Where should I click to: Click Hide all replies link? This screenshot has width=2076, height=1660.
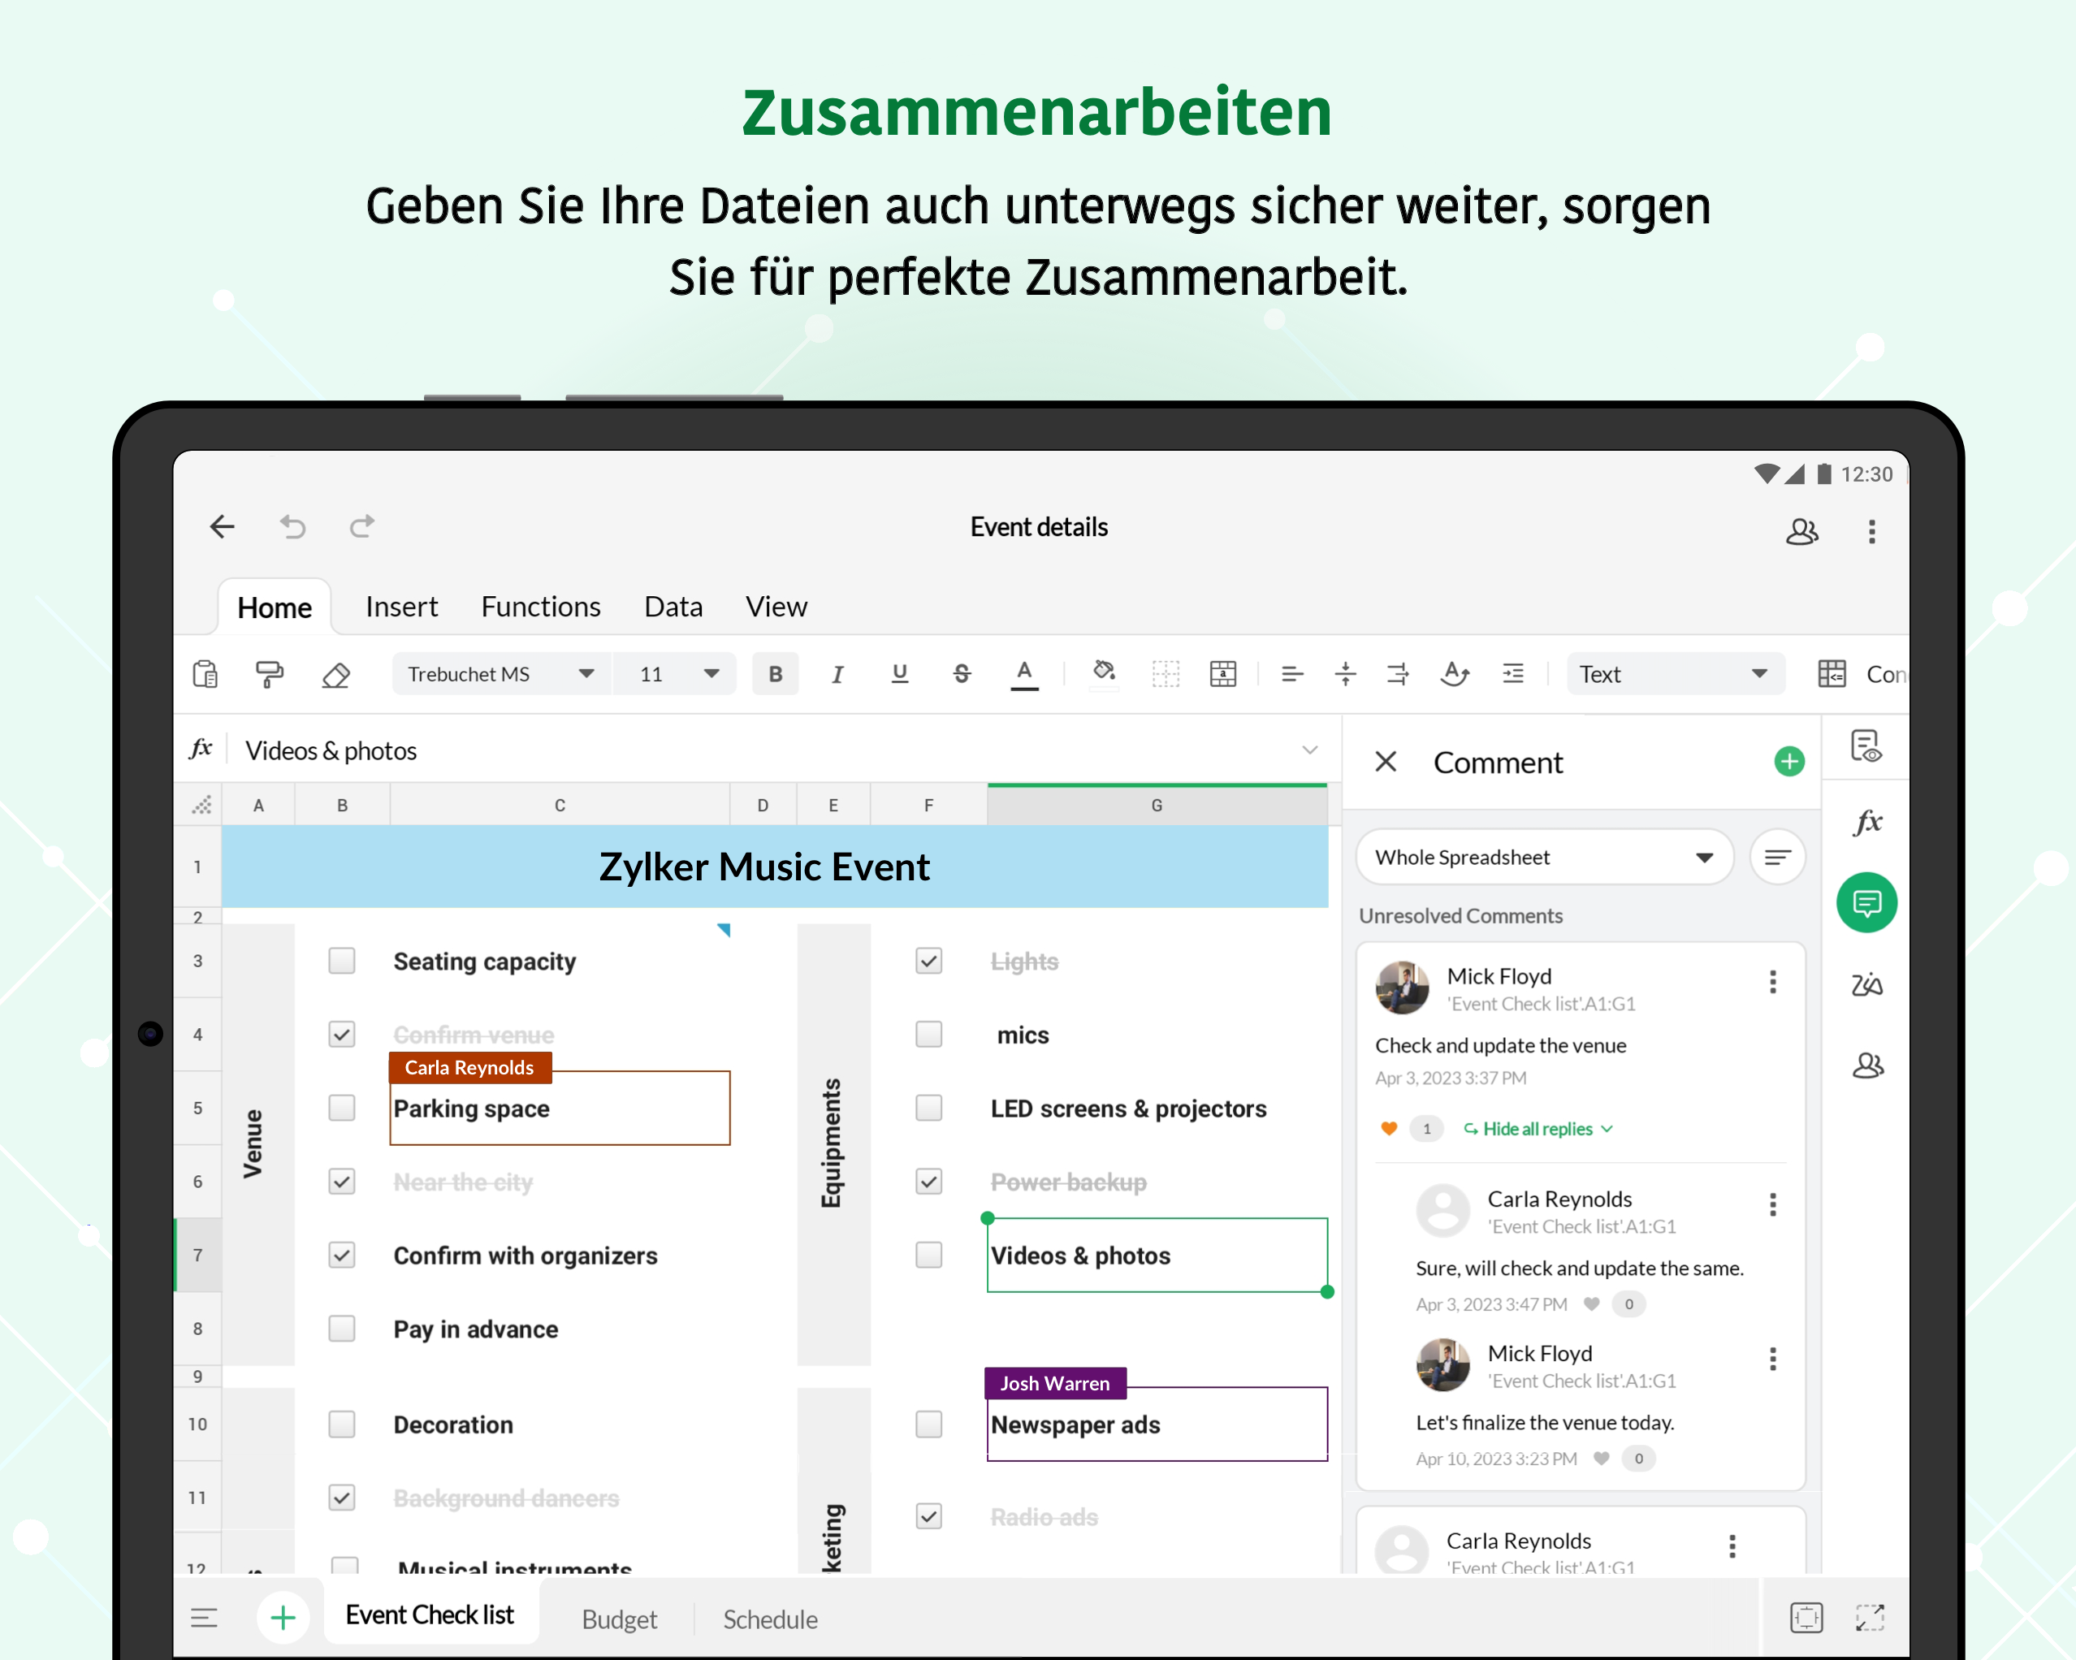click(1538, 1129)
